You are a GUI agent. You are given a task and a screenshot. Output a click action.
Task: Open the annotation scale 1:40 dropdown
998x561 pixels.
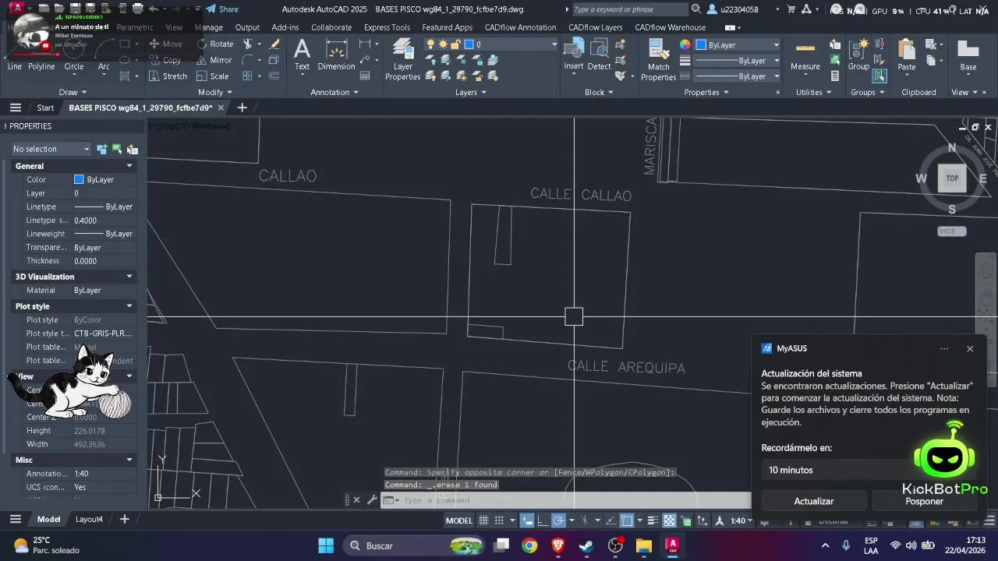742,520
